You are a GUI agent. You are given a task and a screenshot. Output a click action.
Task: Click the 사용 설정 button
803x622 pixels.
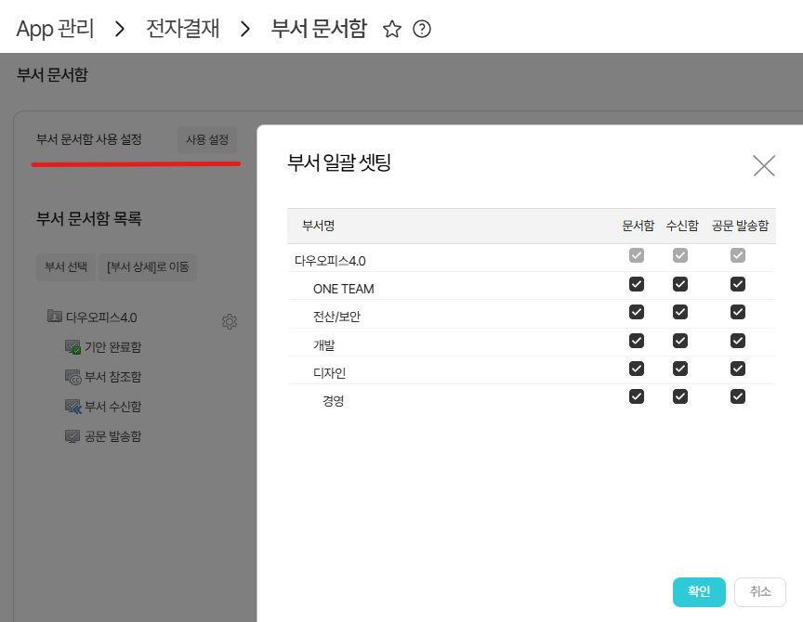click(x=207, y=139)
